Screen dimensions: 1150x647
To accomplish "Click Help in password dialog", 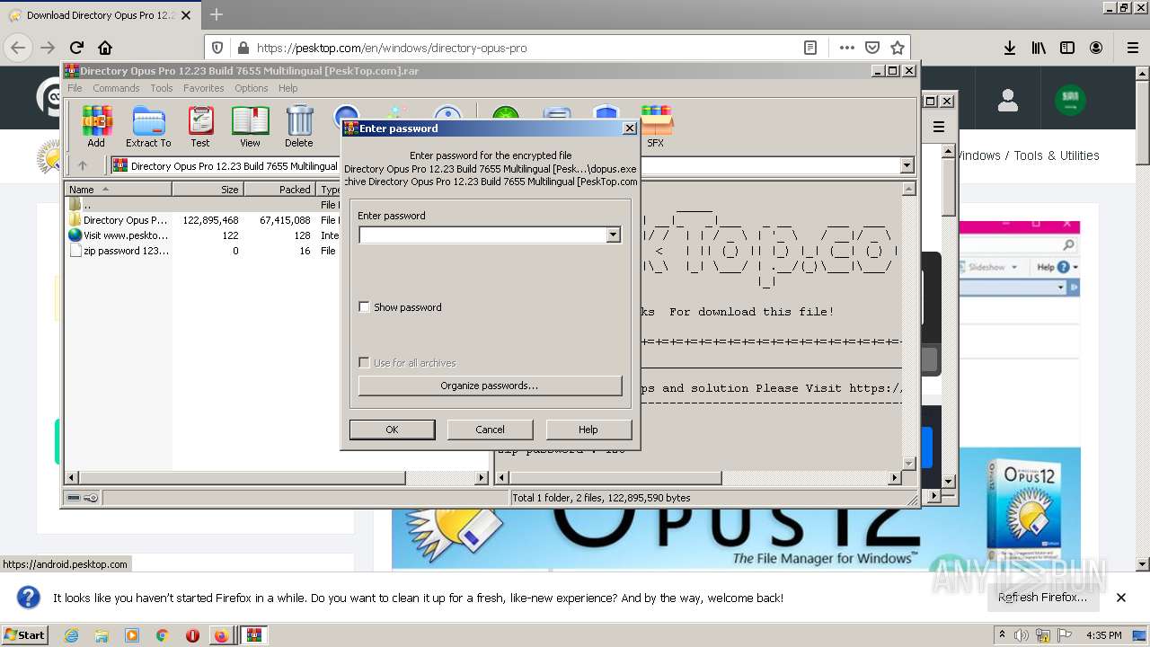I will point(588,430).
